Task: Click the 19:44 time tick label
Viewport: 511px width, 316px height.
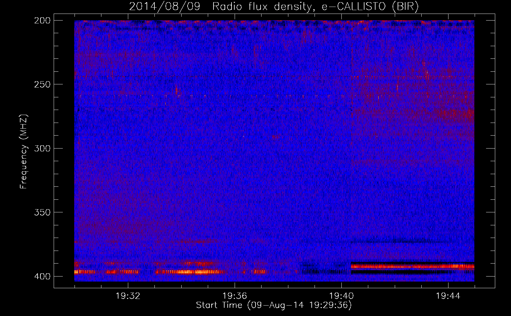Action: tap(448, 296)
